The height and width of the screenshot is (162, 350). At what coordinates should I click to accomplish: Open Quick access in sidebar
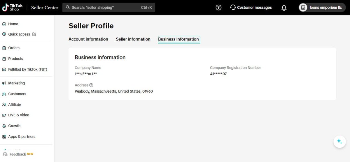coord(19,34)
